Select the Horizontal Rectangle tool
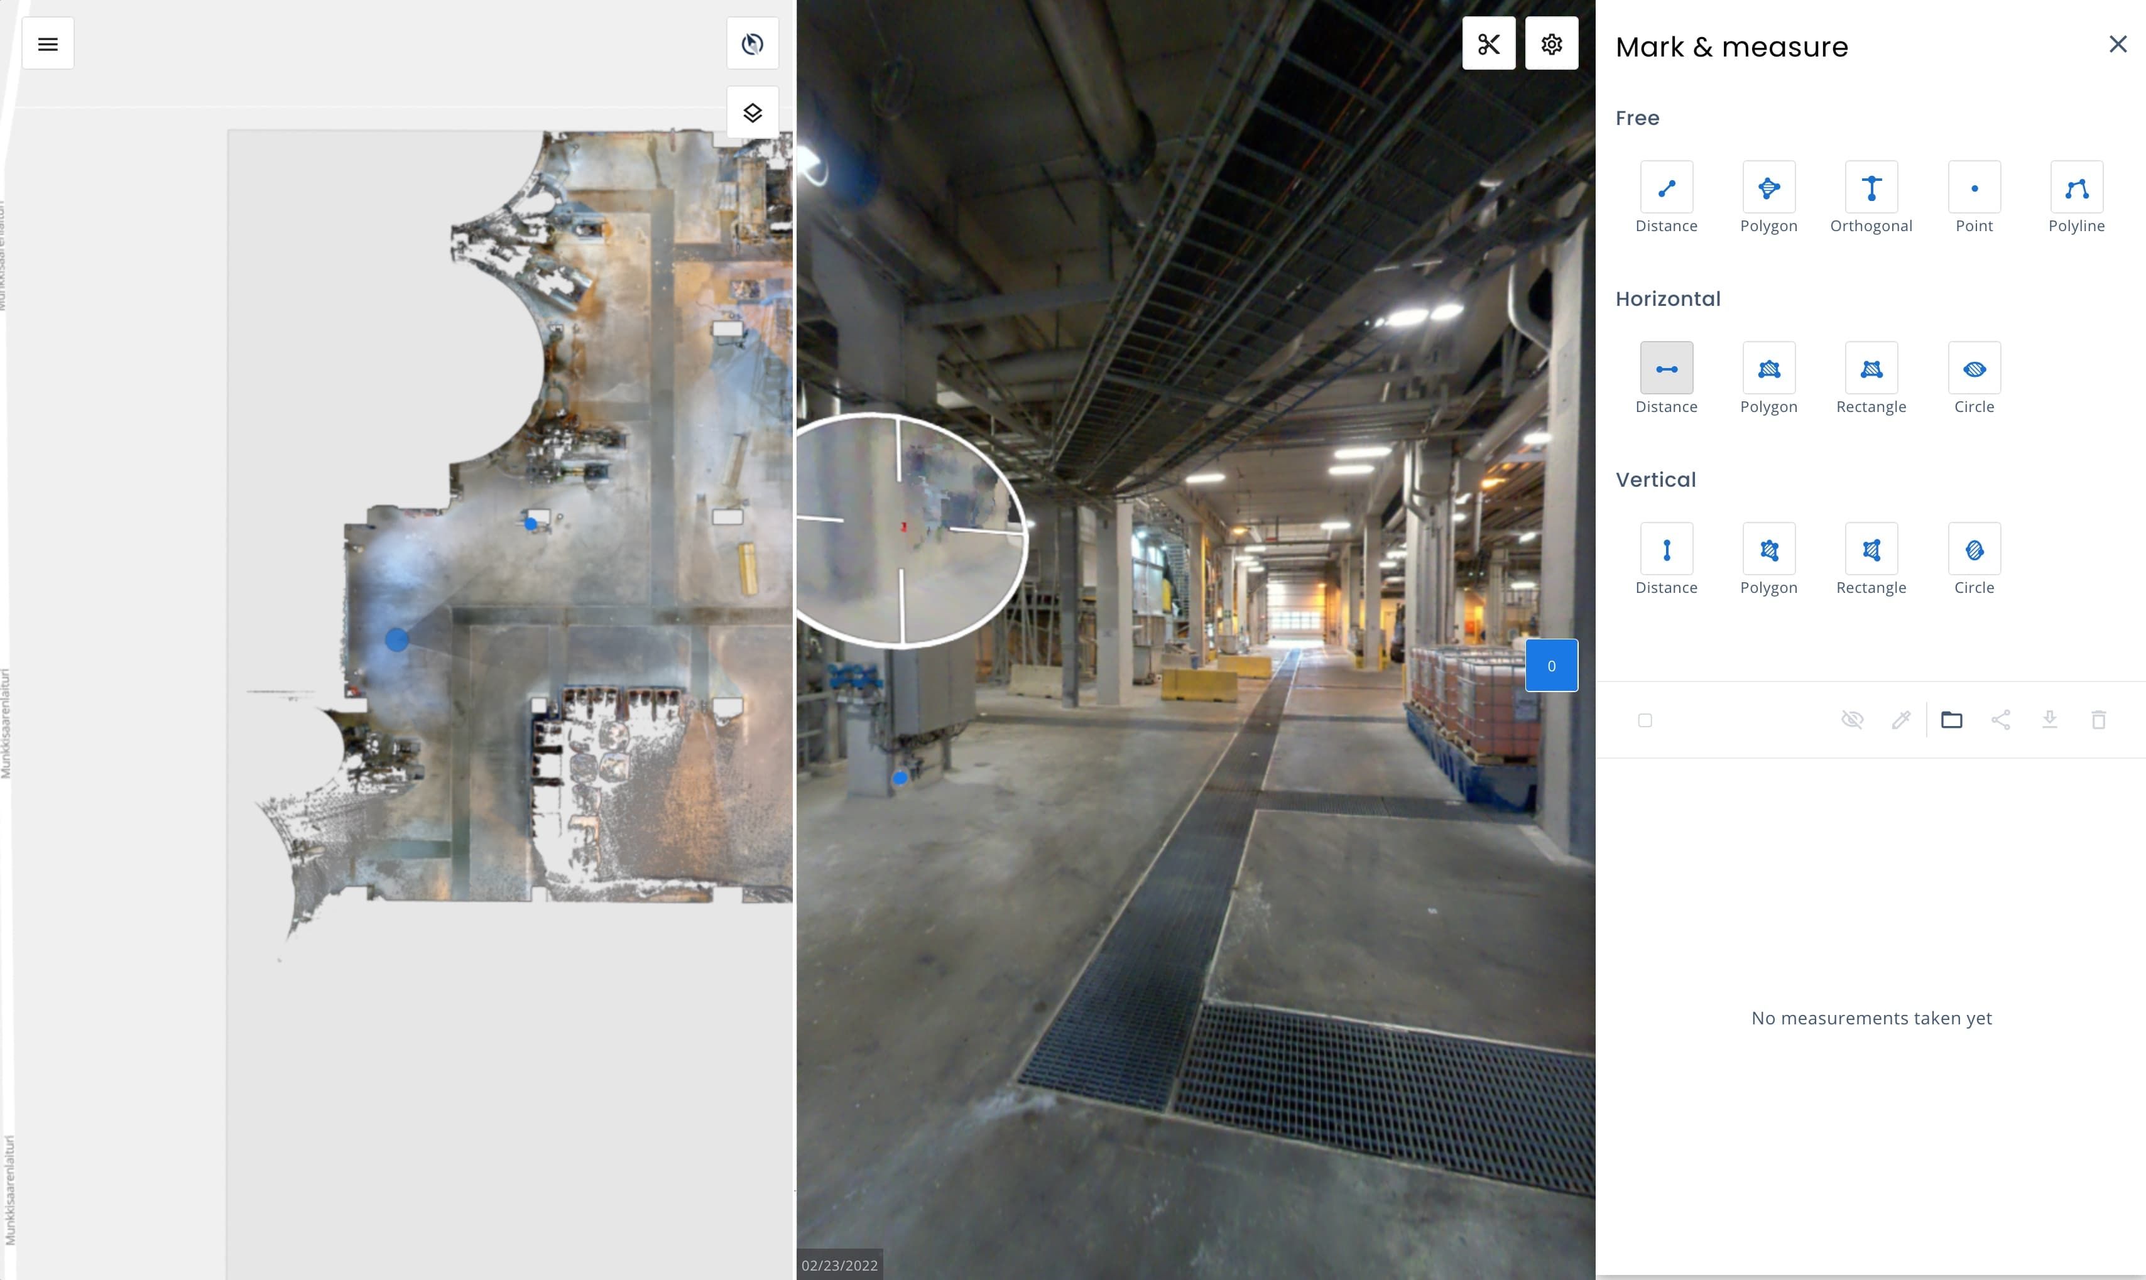Screen dimensions: 2146x1280 pyautogui.click(x=1871, y=368)
